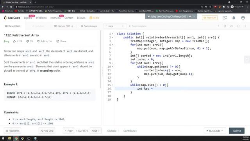The height and width of the screenshot is (141, 250).
Task: Click the Easy difficulty label
Action: click(x=6, y=42)
